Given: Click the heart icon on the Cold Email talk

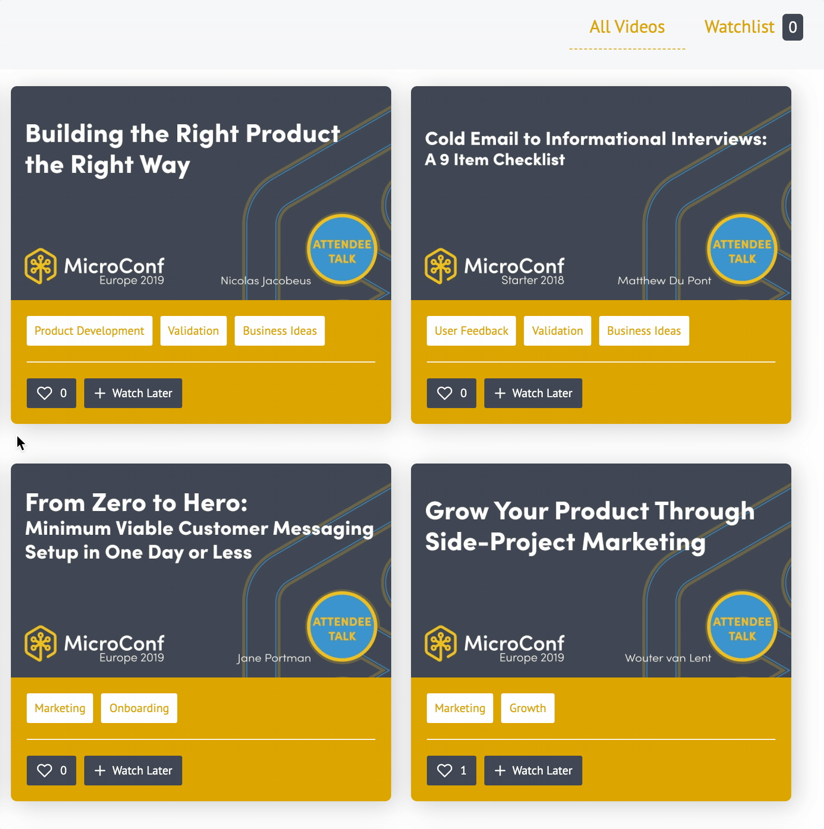Looking at the screenshot, I should tap(451, 393).
